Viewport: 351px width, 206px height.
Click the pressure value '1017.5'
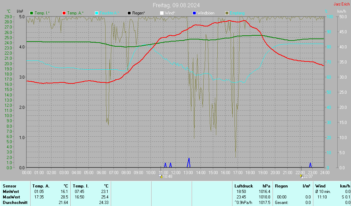click(x=265, y=203)
